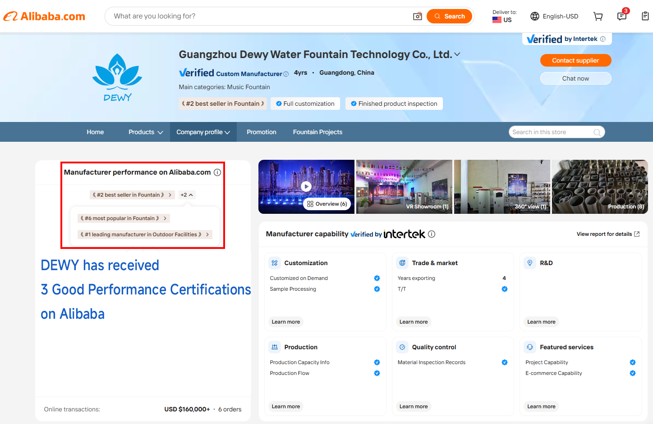
Task: Play the Overview video
Action: [x=306, y=186]
